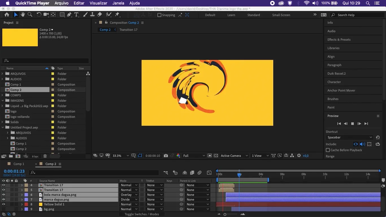Image resolution: width=386 pixels, height=217 pixels.
Task: Enable the Snapping checkbox
Action: [x=159, y=15]
